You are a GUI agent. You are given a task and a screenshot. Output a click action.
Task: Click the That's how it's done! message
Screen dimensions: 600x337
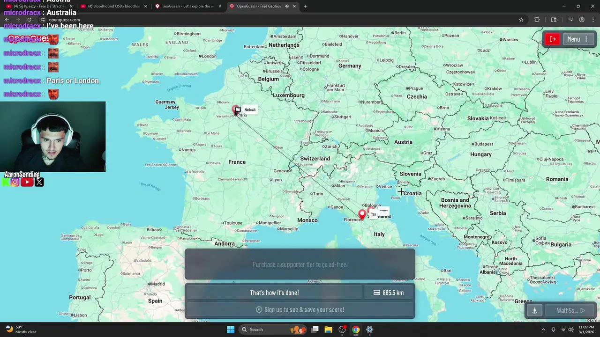(x=274, y=293)
